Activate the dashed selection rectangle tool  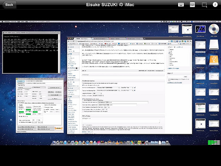click(204, 5)
